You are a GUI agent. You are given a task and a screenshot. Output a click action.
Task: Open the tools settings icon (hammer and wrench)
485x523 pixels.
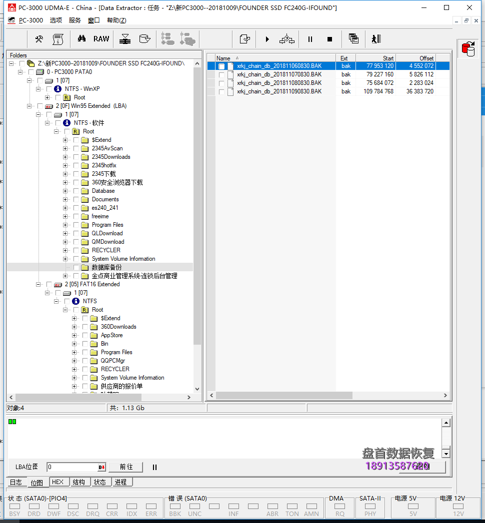(x=39, y=39)
